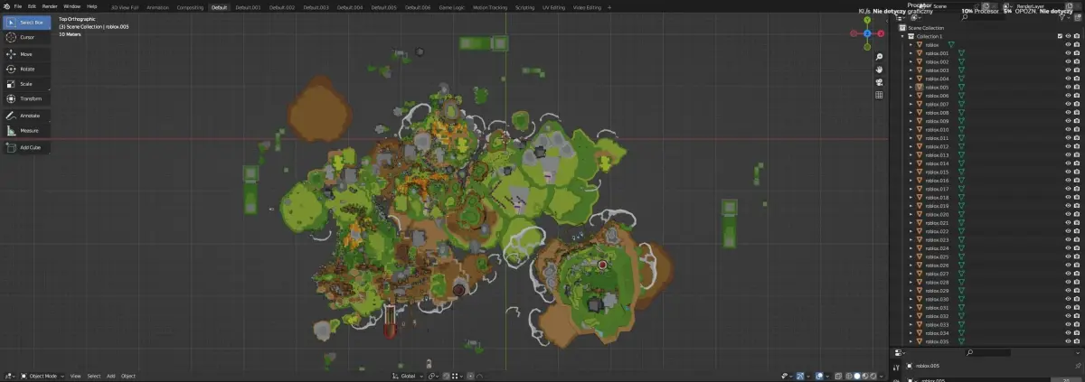1085x382 pixels.
Task: Hide roblox.012 with eye icon
Action: [x=1069, y=147]
